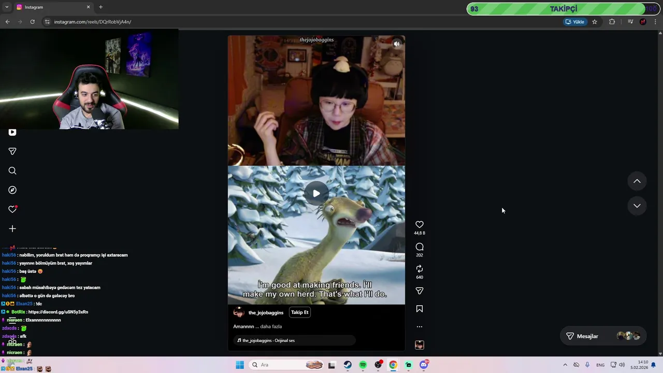663x373 pixels.
Task: Create a new post with plus icon
Action: click(12, 228)
